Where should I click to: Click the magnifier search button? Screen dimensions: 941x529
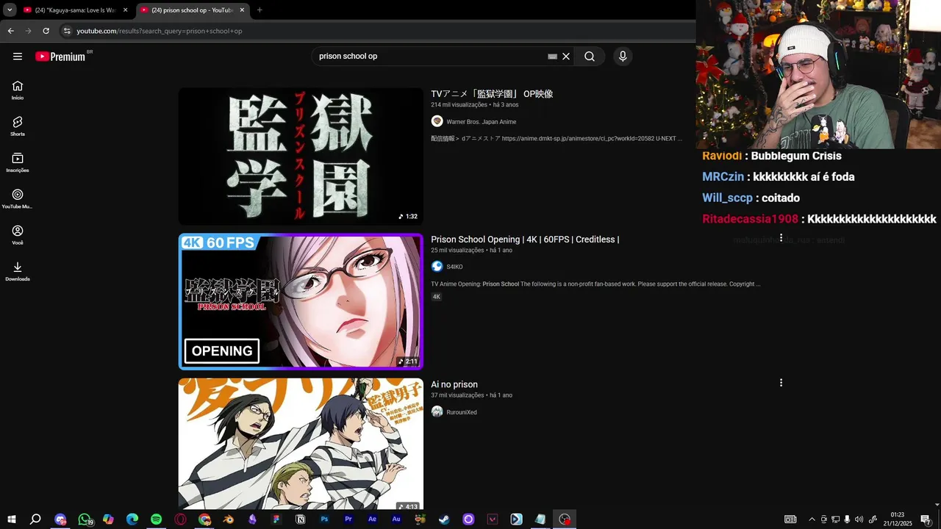[590, 57]
